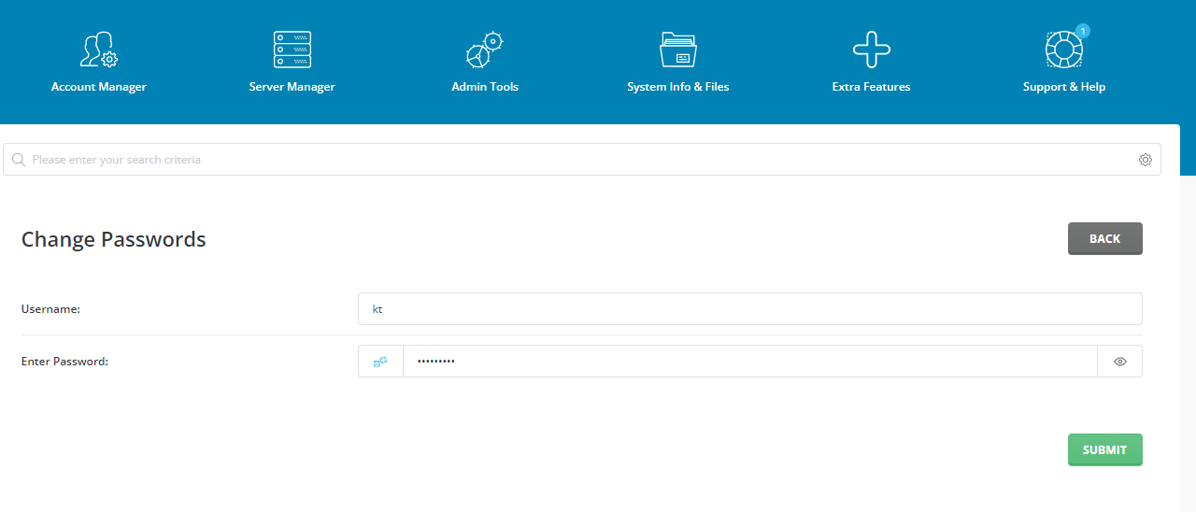This screenshot has width=1196, height=512.
Task: Click into the Enter Password field
Action: click(749, 362)
